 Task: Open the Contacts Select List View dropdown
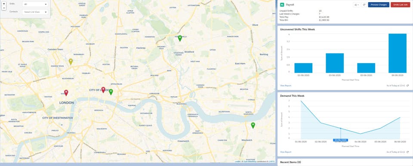point(35,12)
